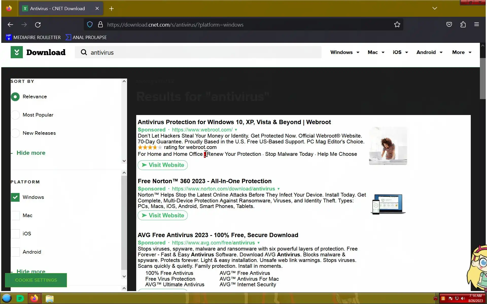The height and width of the screenshot is (304, 487).
Task: Select Most Popular sort option
Action: 15,115
